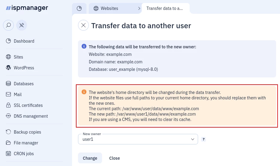Switch to the Websites tab

(109, 8)
